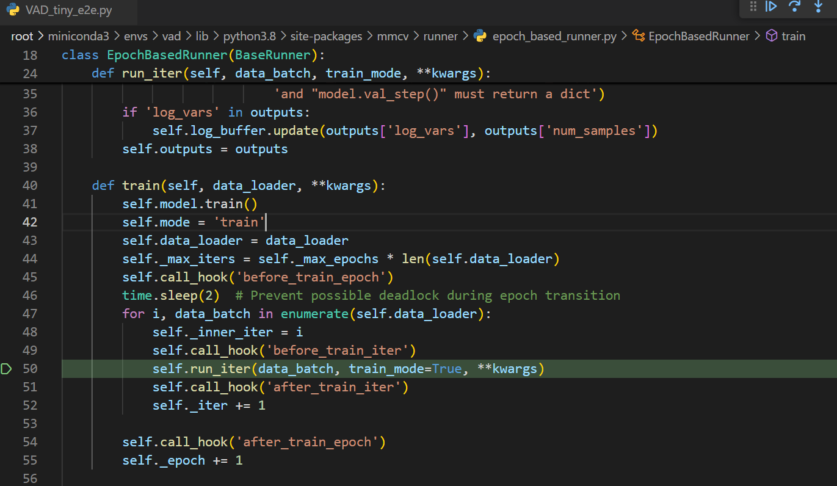Click the debug Step Into arrow

tap(818, 7)
